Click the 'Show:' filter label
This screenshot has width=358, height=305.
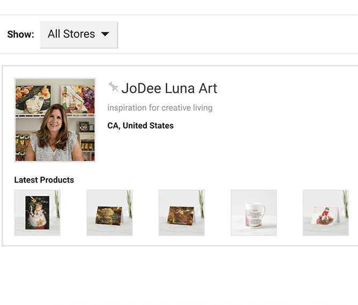tap(20, 34)
